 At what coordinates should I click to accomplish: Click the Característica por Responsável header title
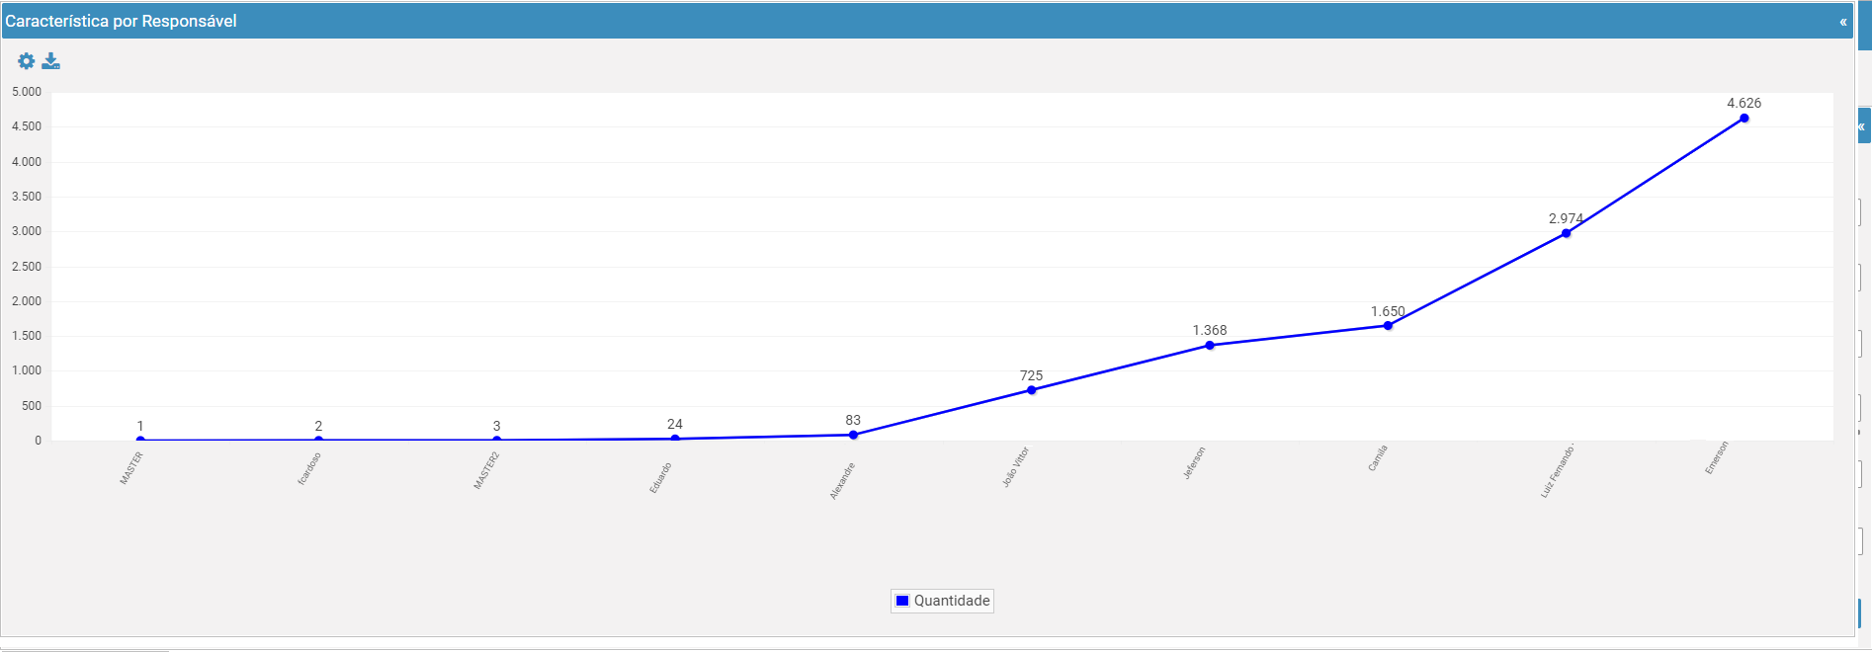coord(121,22)
